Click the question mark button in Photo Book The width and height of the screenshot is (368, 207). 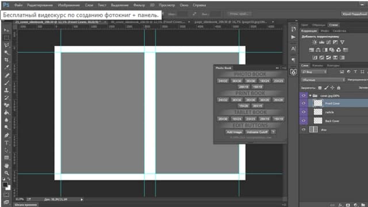(x=273, y=132)
